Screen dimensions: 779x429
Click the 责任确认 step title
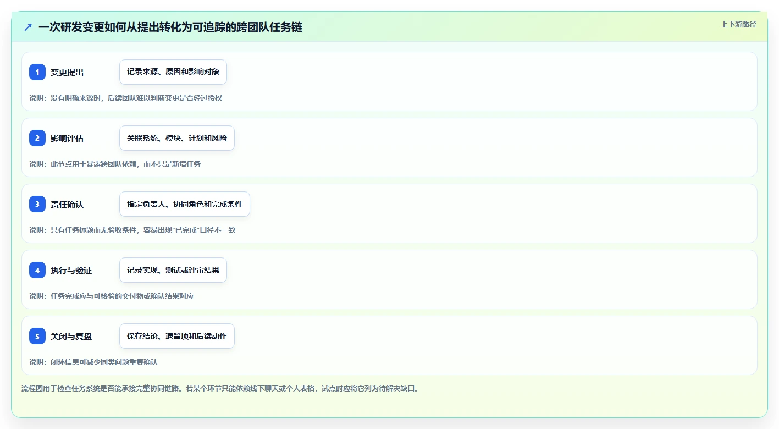(67, 204)
